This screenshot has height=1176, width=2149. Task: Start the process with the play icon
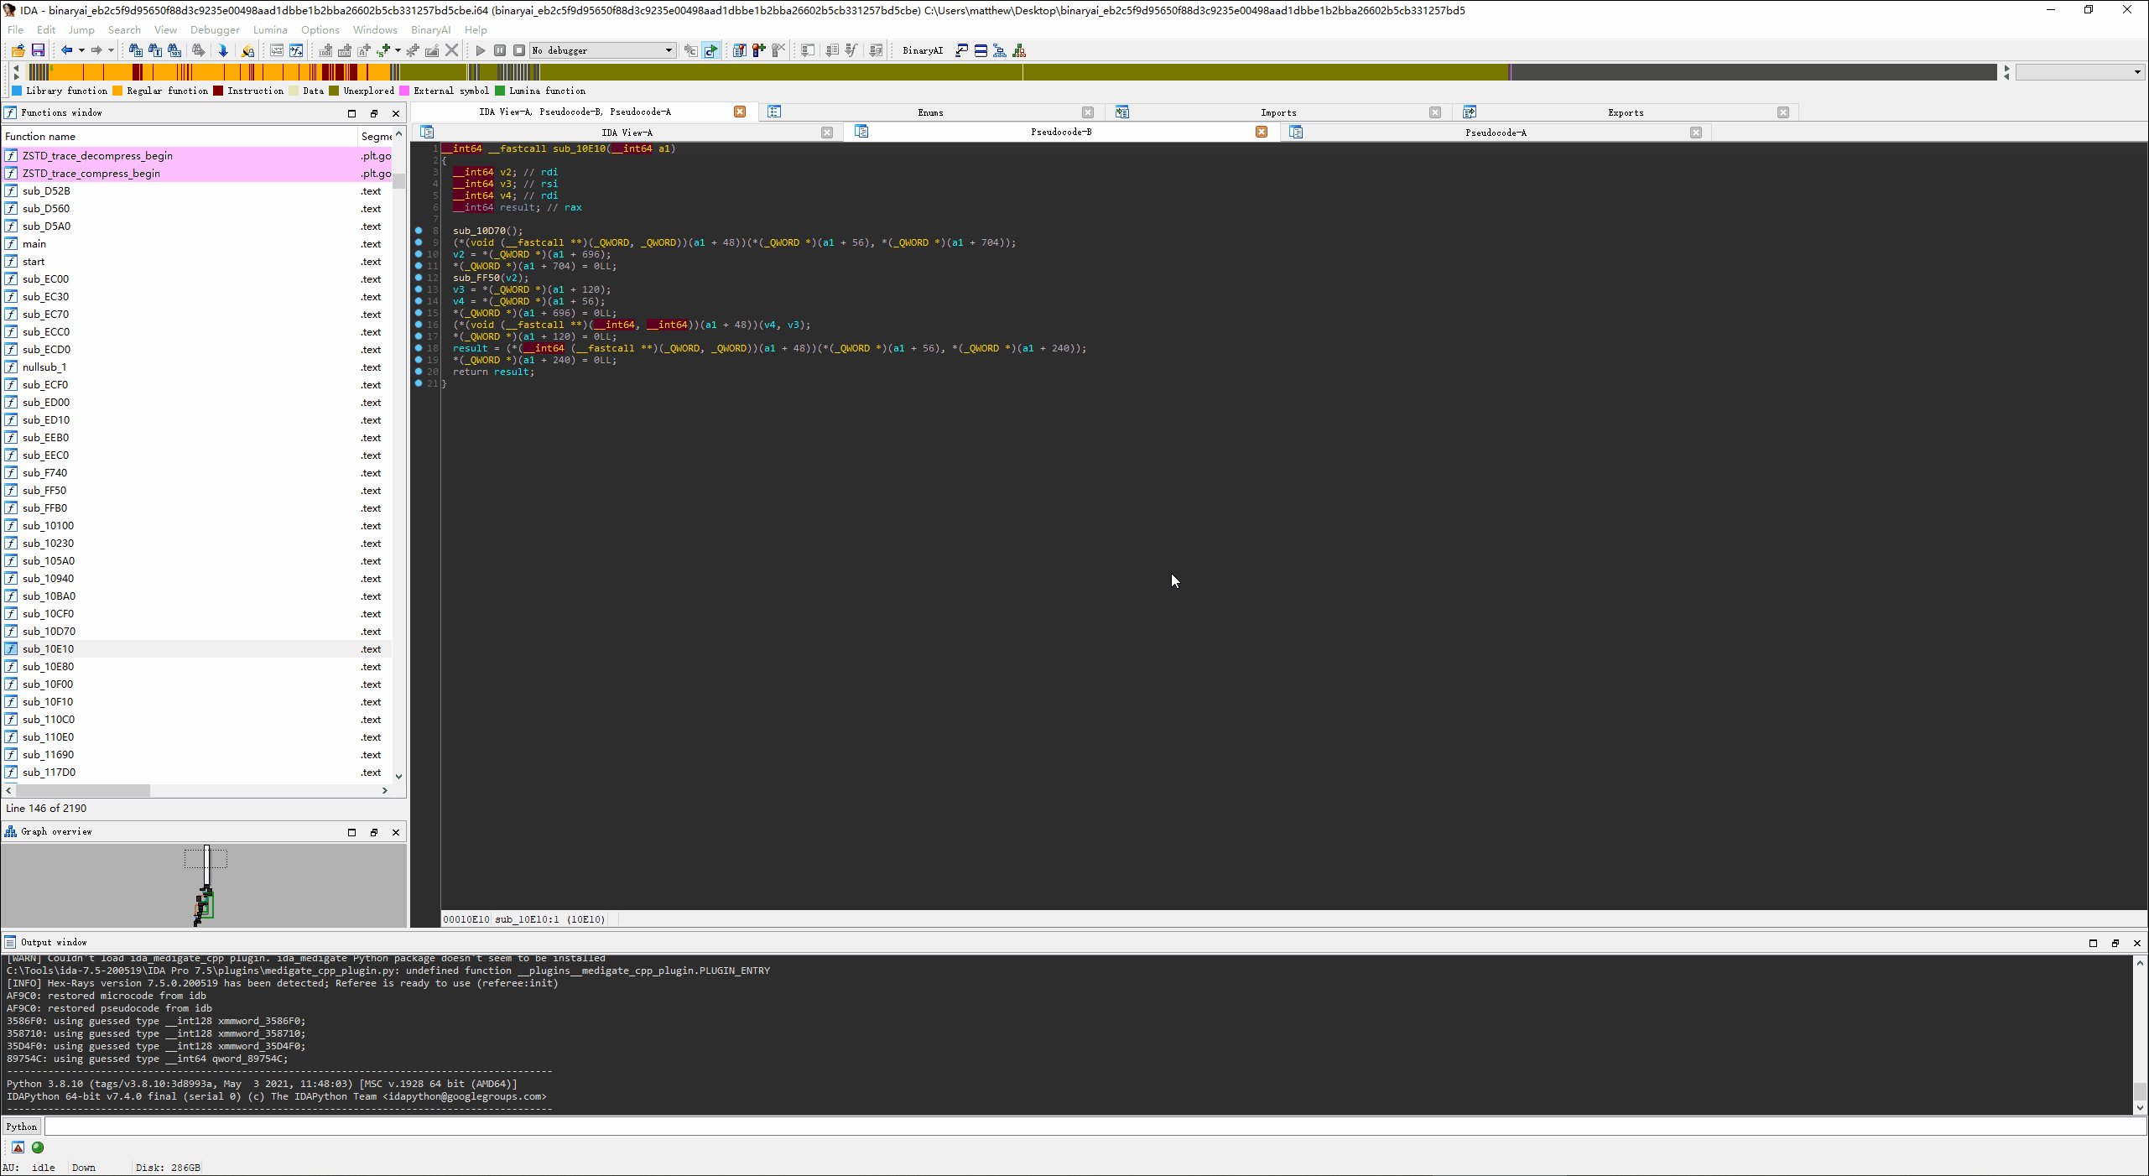(x=481, y=50)
